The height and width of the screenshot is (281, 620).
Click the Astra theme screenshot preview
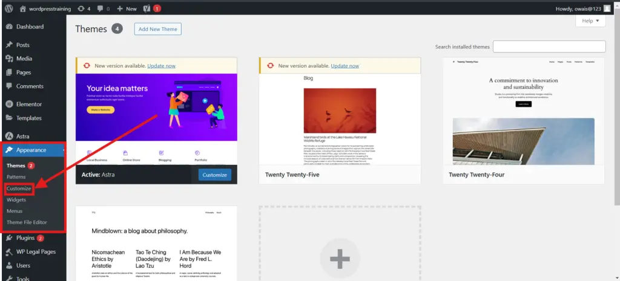click(157, 119)
